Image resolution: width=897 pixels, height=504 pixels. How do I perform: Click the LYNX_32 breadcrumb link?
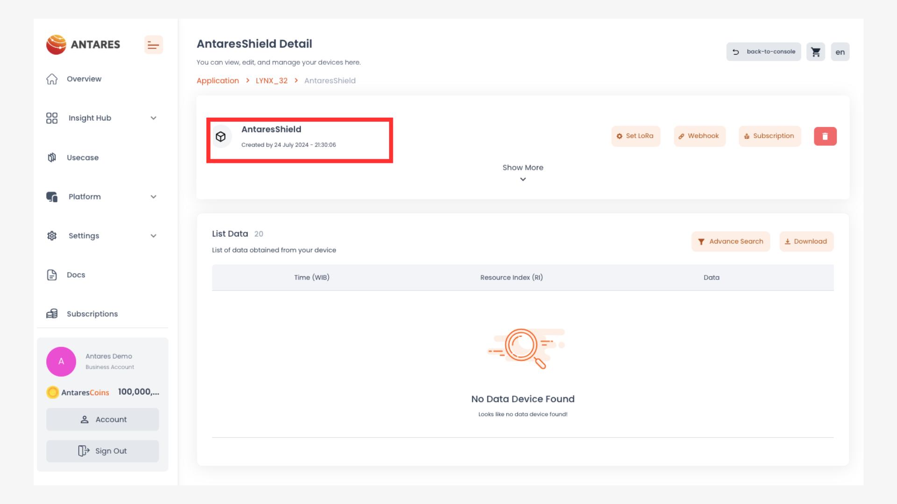tap(271, 81)
